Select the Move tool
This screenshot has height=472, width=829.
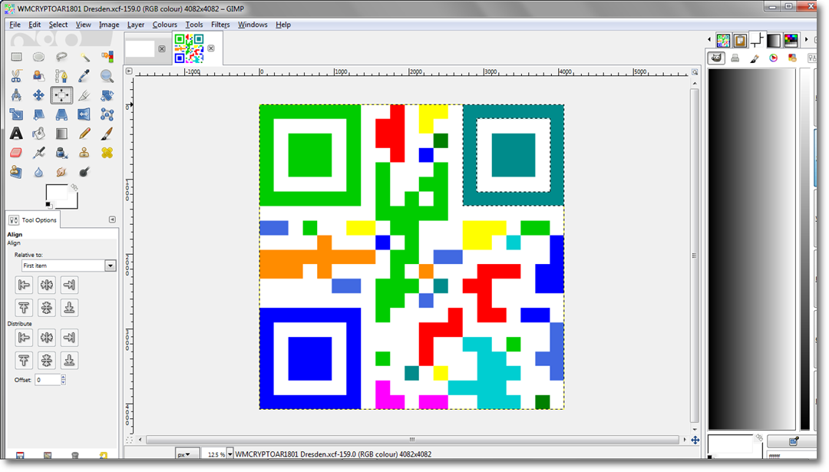click(x=38, y=95)
